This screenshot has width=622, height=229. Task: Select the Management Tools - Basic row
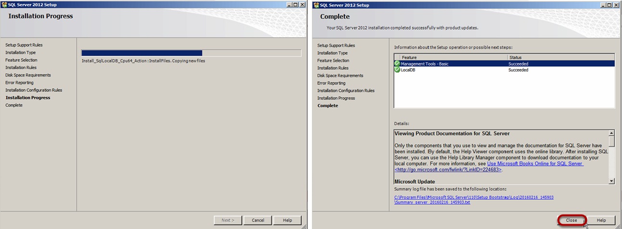(x=504, y=63)
